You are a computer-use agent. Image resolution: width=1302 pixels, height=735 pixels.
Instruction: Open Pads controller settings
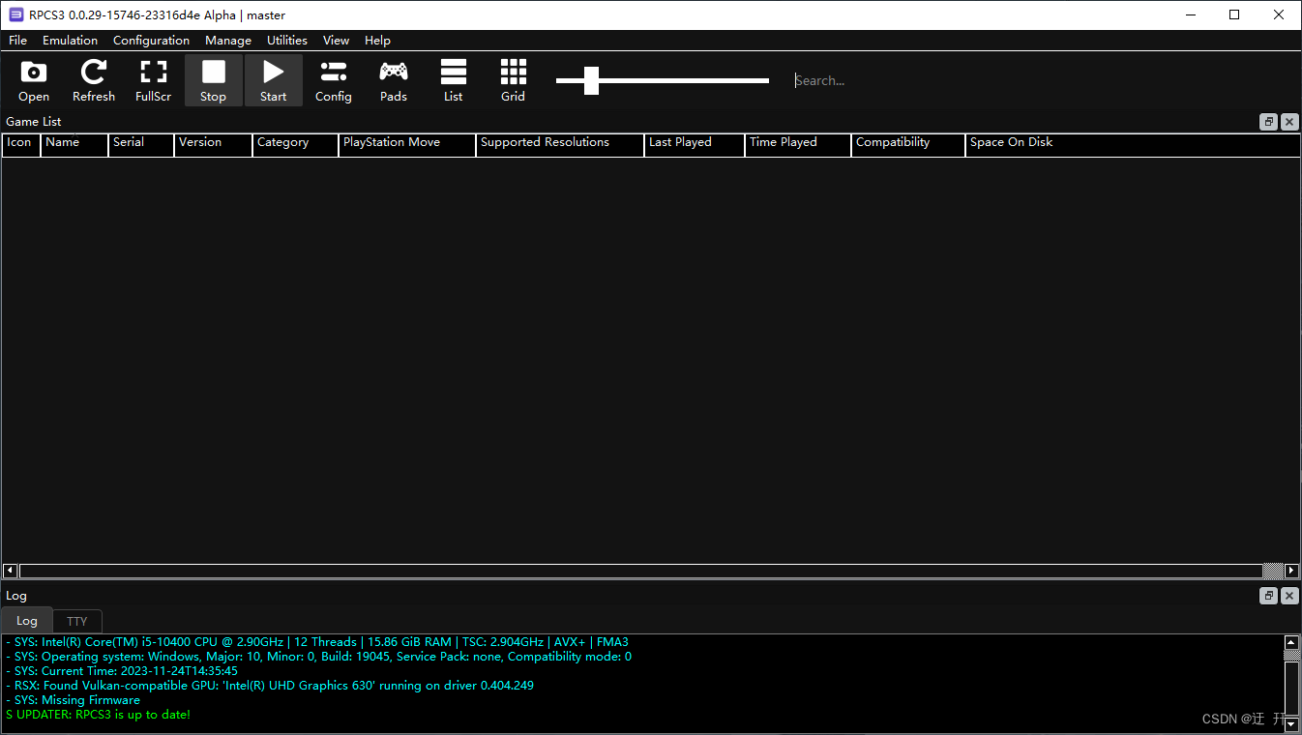394,80
